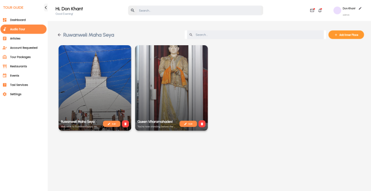Click the Audio Tour music note icon
The height and width of the screenshot is (191, 371).
pos(4,29)
